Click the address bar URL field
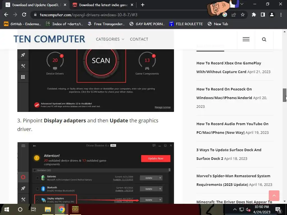The width and height of the screenshot is (287, 215). click(126, 15)
